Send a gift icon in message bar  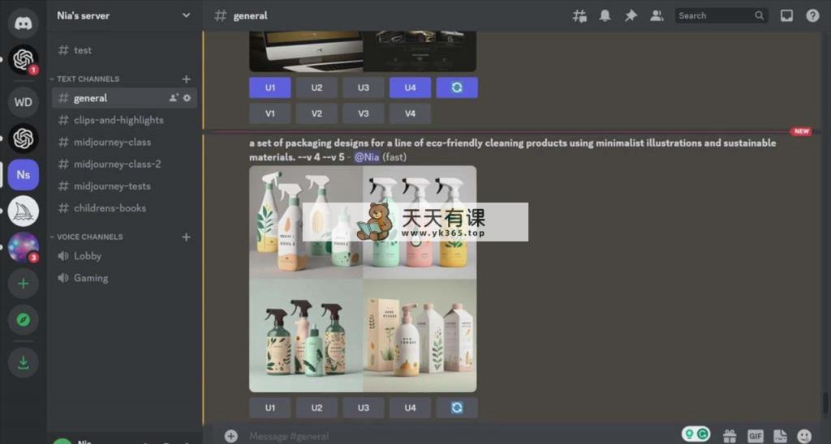pyautogui.click(x=730, y=436)
